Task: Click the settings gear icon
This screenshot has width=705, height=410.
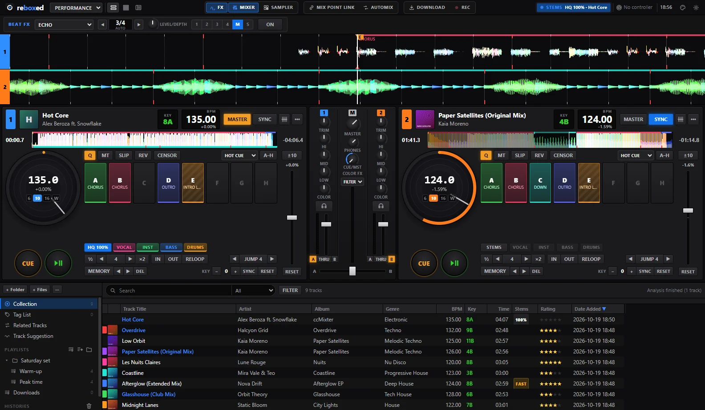Action: coord(696,8)
